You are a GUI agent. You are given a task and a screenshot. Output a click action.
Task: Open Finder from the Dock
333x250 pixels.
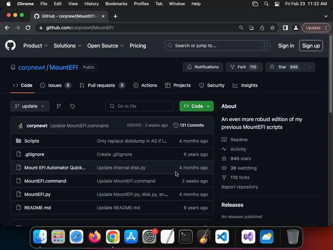coord(40,236)
